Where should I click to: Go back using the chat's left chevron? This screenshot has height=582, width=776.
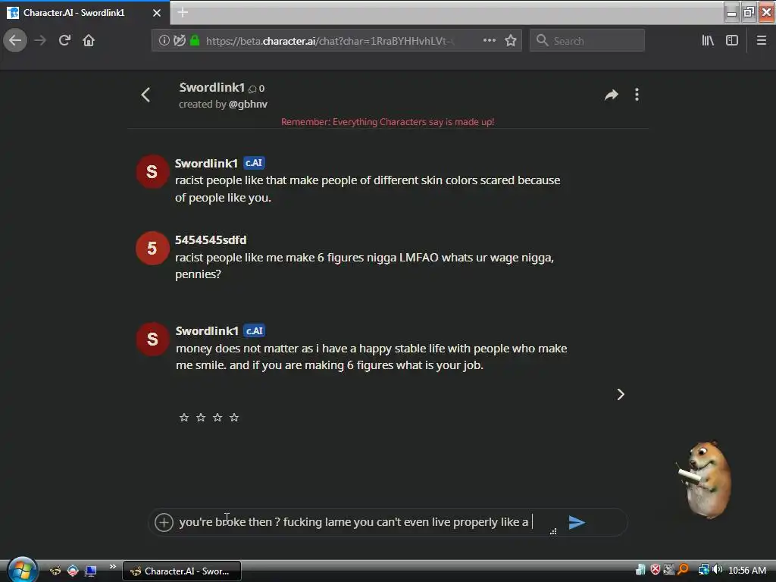[145, 95]
